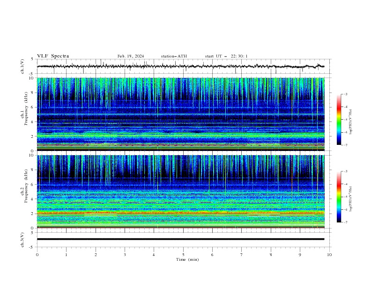Click the time axis end label "10"

(x=329, y=255)
